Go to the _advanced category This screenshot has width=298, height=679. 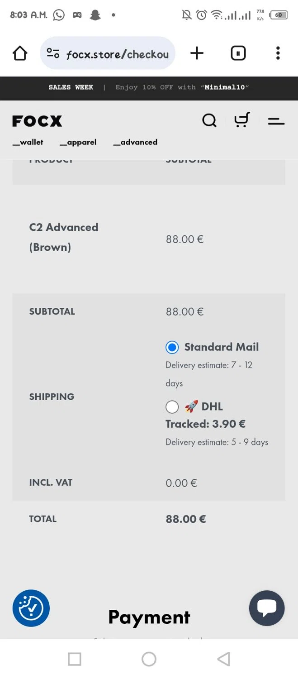click(x=135, y=142)
